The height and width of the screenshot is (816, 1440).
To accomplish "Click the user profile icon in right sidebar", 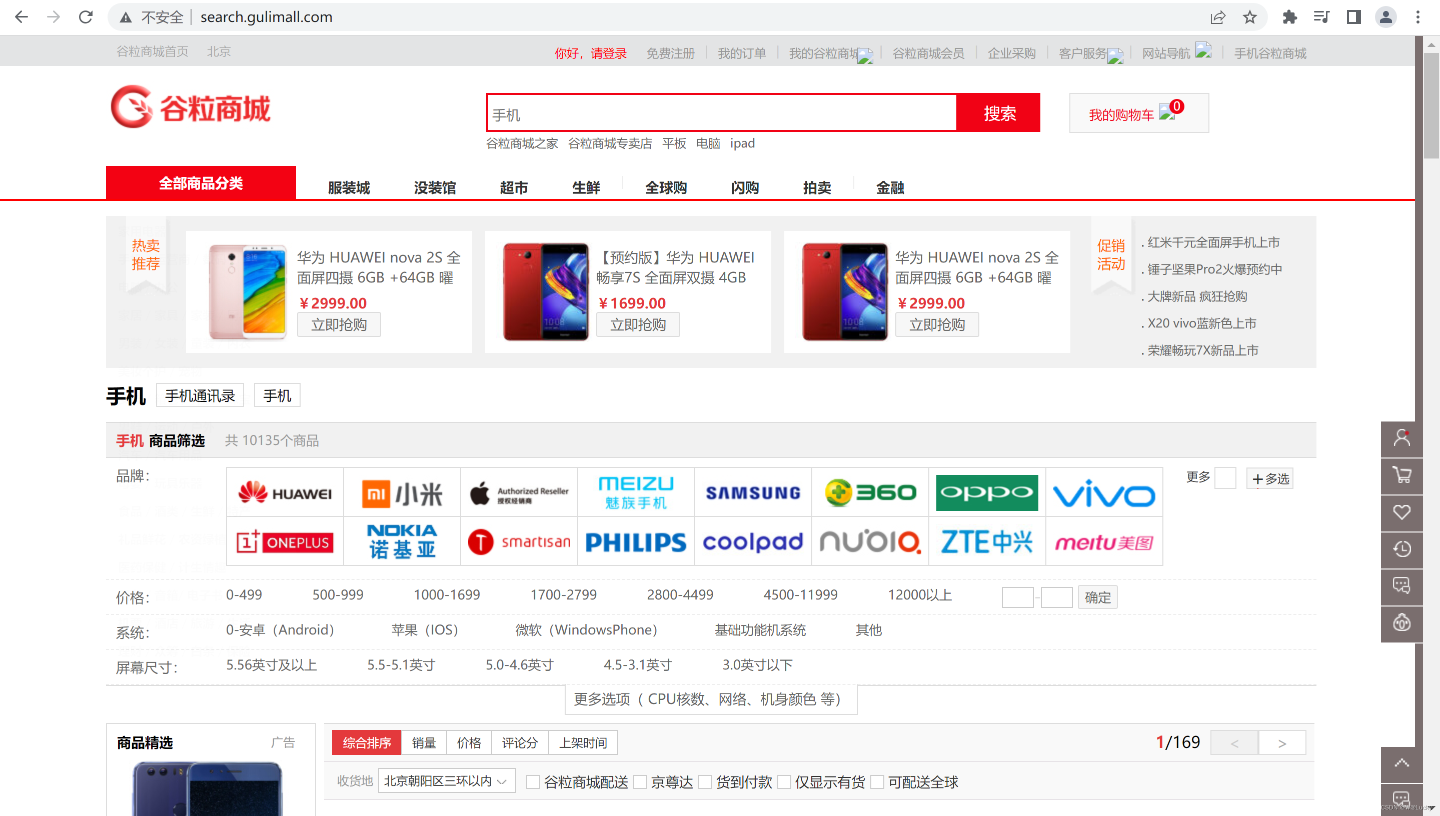I will [x=1401, y=437].
